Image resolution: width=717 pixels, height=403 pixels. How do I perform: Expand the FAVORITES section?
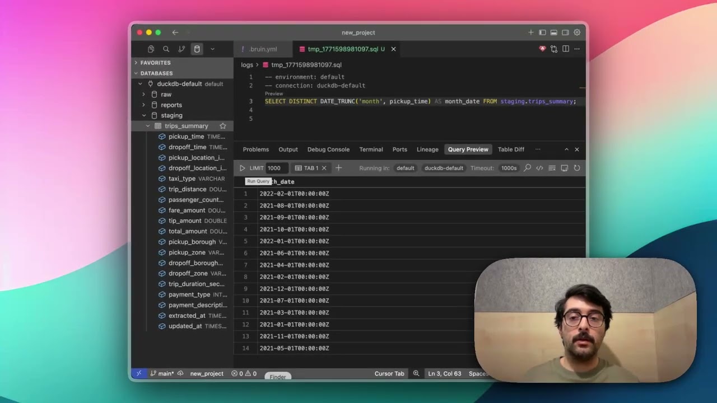tap(182, 63)
